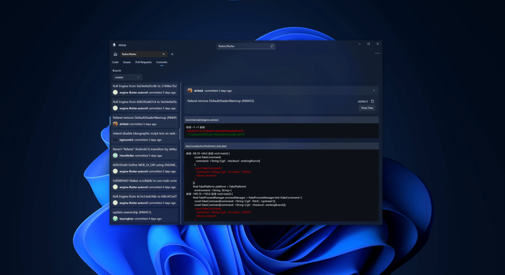
Task: Open the master branch dropdown
Action: point(127,77)
